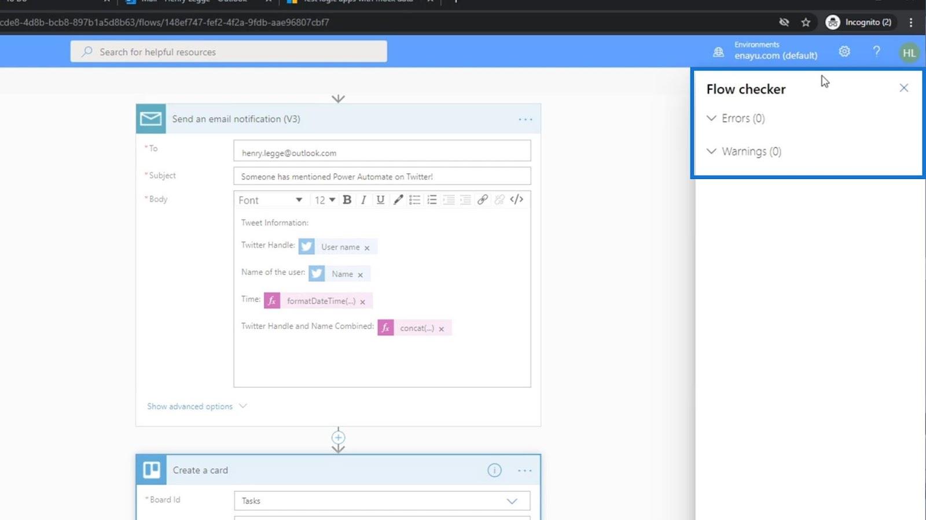
Task: Switch to HTML code view
Action: (517, 199)
